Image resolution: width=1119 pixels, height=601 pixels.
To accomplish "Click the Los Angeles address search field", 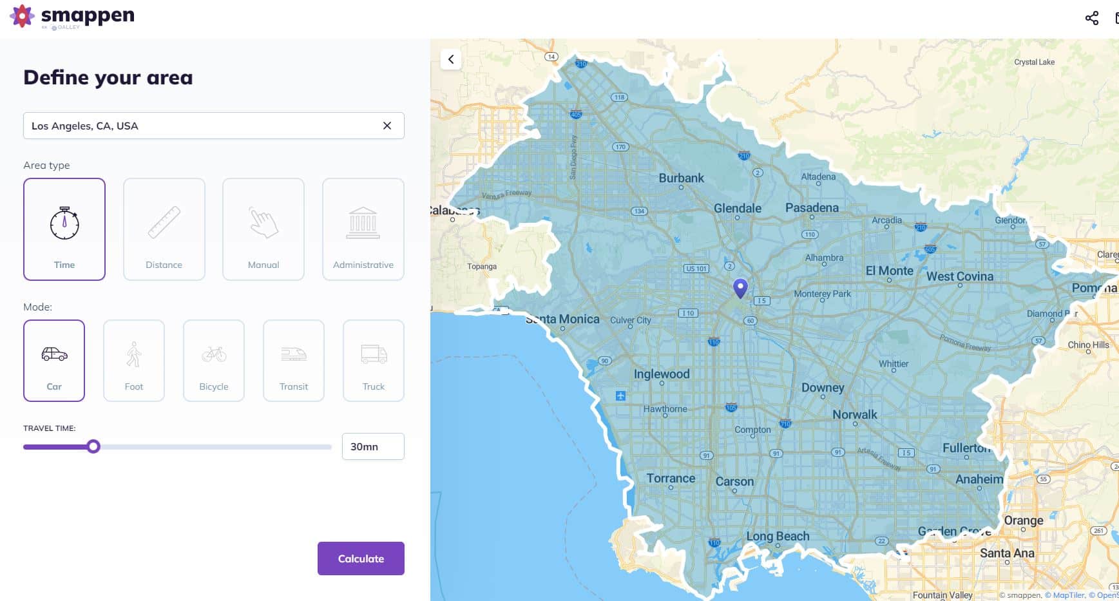I will (214, 126).
